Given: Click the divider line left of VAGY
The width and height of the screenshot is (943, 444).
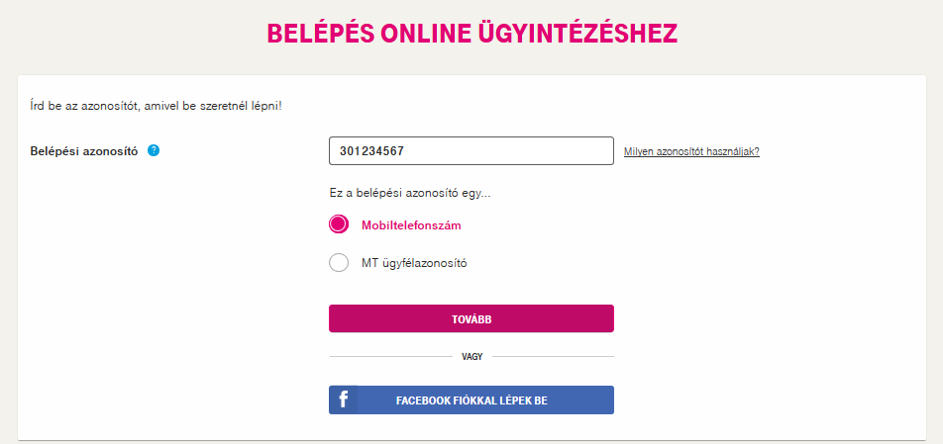Looking at the screenshot, I should (x=391, y=356).
